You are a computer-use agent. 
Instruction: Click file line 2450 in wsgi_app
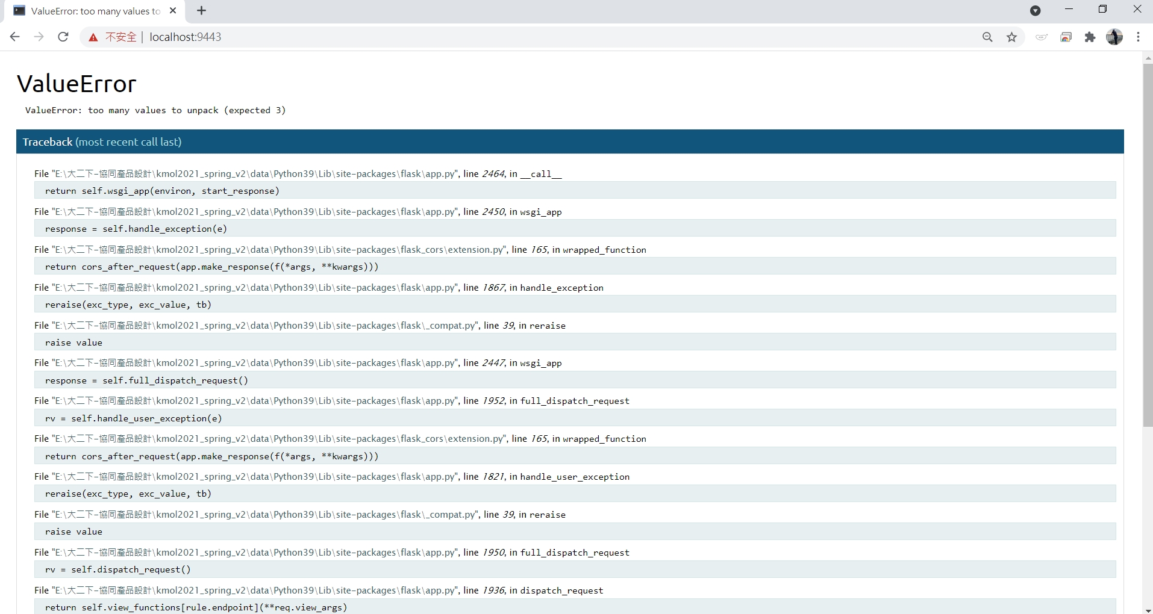point(298,212)
